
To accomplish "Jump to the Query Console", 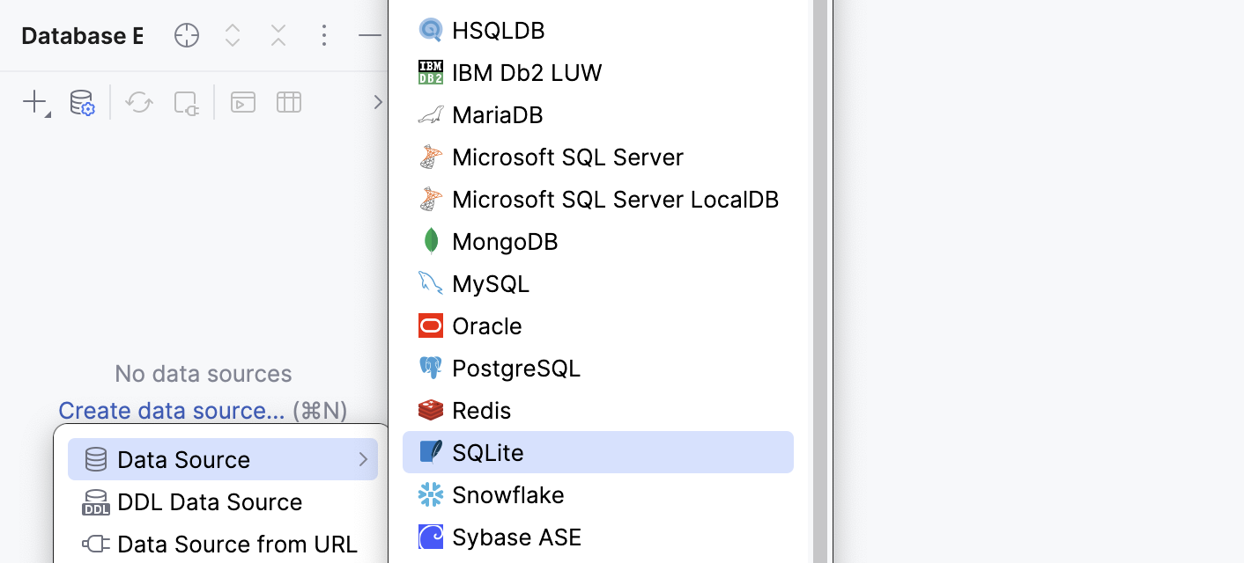I will click(242, 102).
